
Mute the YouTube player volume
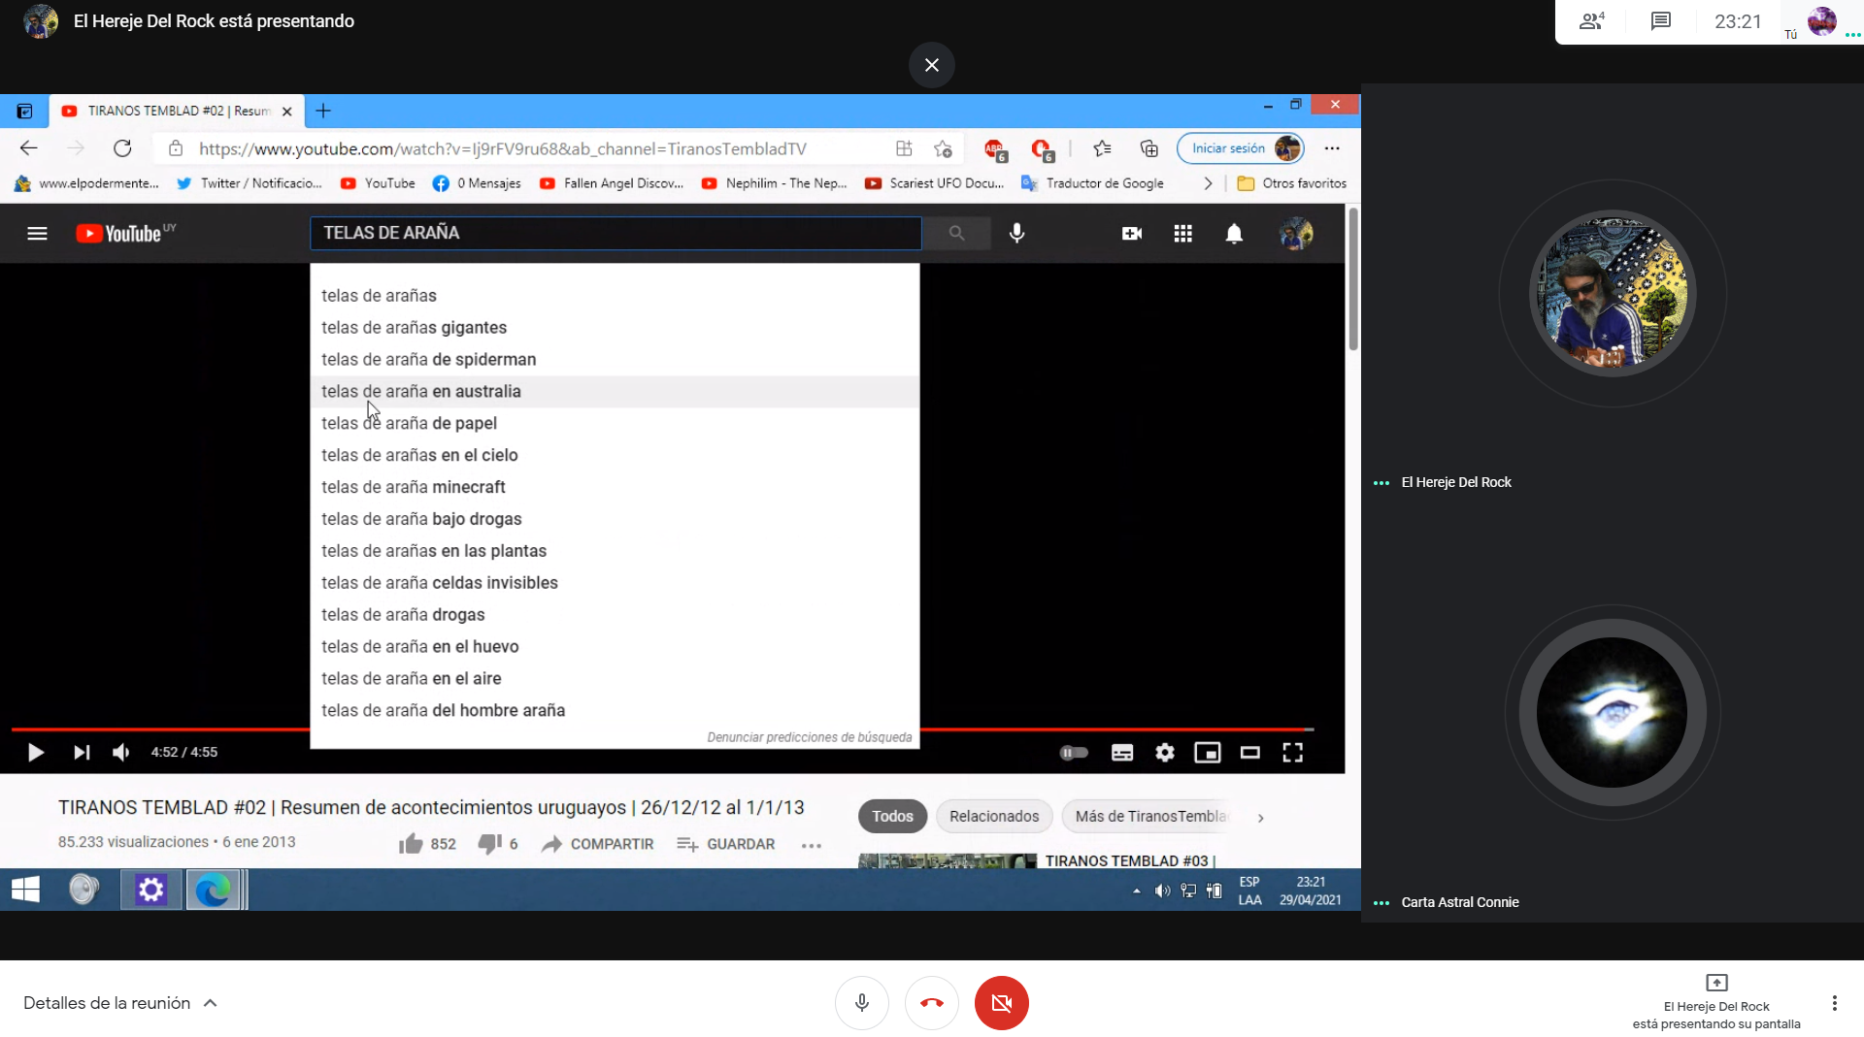tap(121, 753)
